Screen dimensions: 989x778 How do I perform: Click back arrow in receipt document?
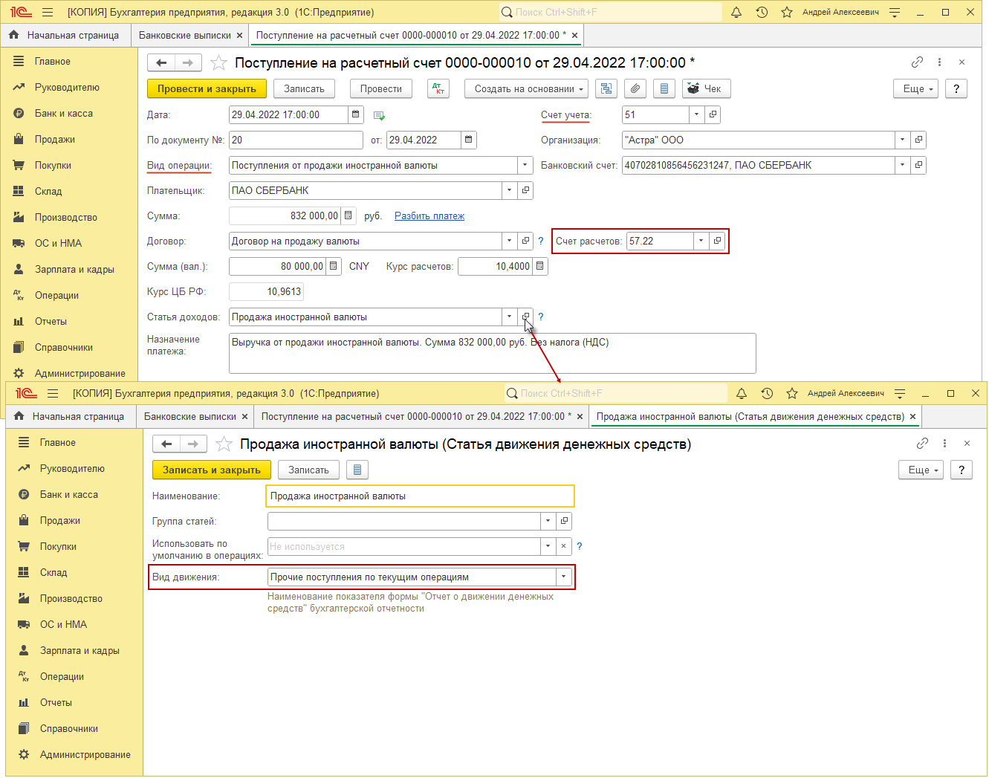click(x=161, y=62)
